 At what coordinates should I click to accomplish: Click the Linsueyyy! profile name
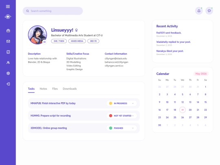(x=62, y=30)
